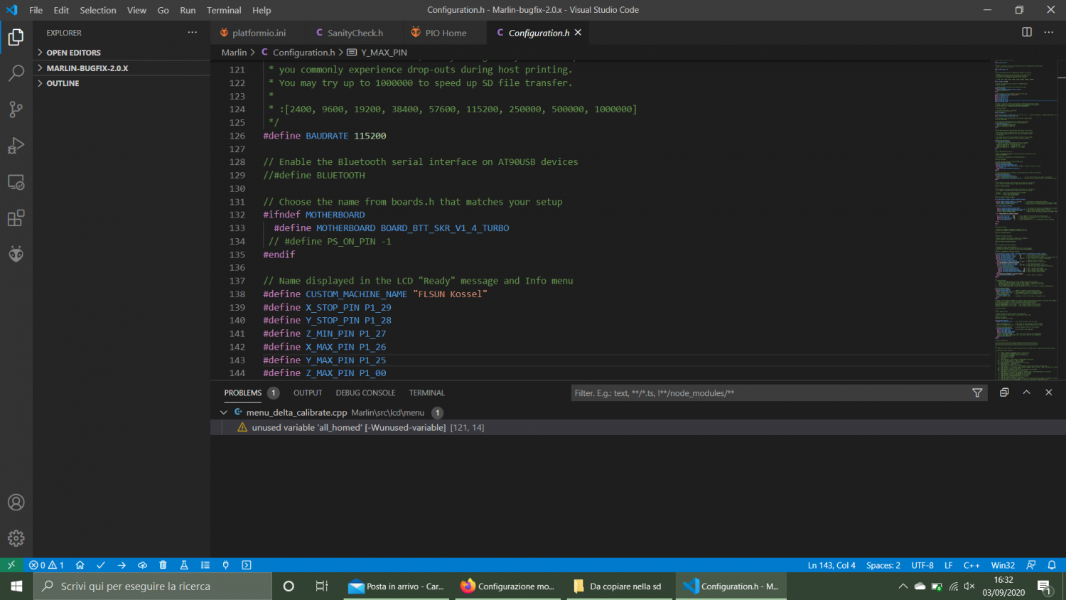Image resolution: width=1066 pixels, height=600 pixels.
Task: Click the problems filter text field
Action: coord(768,393)
